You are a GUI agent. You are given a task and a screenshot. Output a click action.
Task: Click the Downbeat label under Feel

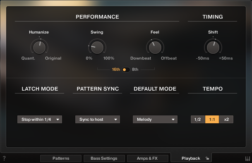point(141,58)
